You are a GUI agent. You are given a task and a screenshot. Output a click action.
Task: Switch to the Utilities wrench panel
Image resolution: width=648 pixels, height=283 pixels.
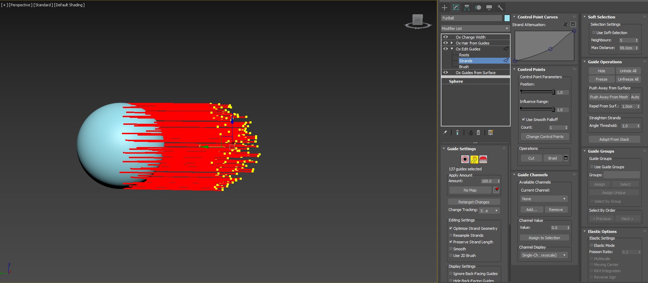point(500,7)
